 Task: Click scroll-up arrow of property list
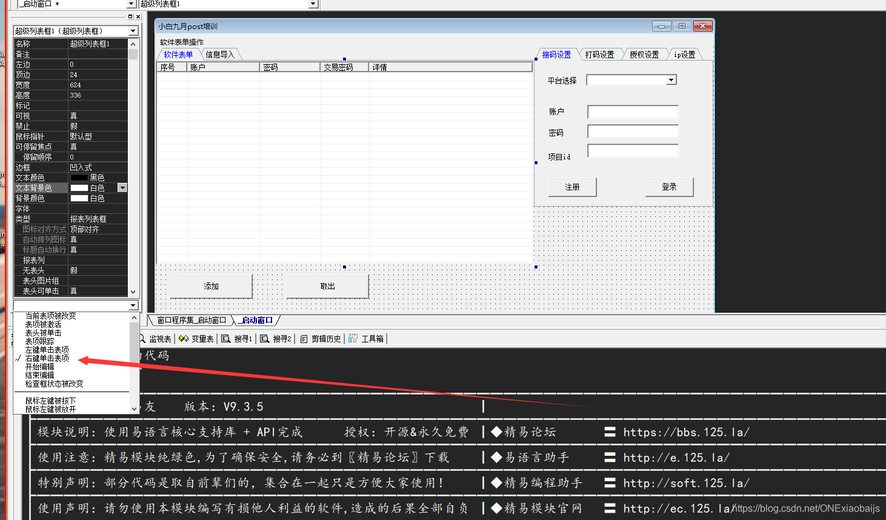[x=133, y=44]
